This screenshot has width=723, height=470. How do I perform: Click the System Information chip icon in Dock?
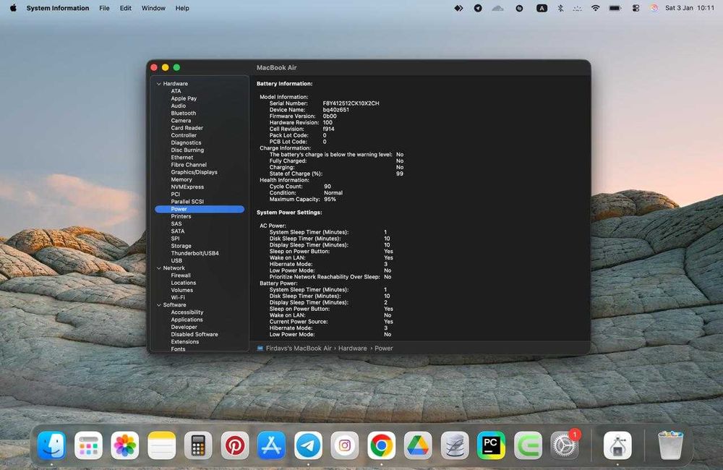pos(617,445)
